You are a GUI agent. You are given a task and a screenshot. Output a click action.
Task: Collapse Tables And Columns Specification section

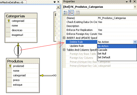[x=64, y=50]
